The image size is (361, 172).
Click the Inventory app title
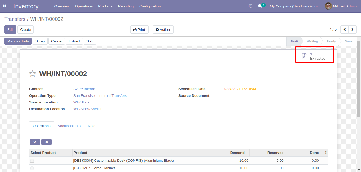(26, 6)
